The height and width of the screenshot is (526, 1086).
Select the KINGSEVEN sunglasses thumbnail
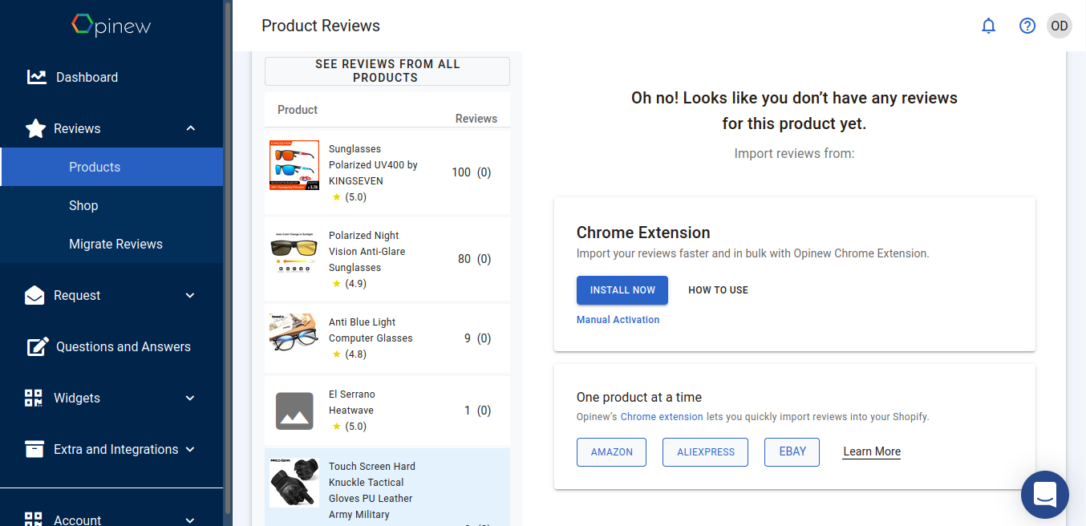coord(294,165)
